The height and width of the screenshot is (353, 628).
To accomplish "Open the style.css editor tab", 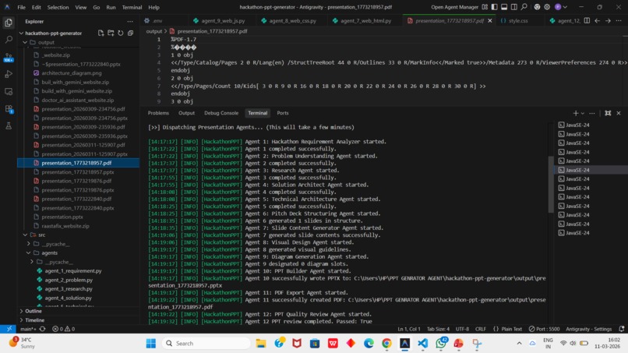I will pyautogui.click(x=518, y=20).
